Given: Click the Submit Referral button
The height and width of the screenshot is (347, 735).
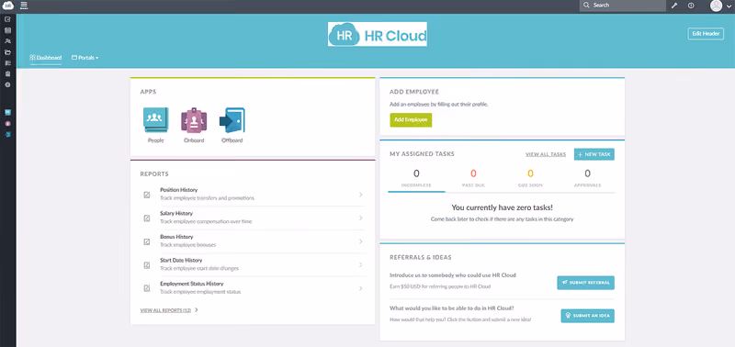Looking at the screenshot, I should (x=585, y=283).
